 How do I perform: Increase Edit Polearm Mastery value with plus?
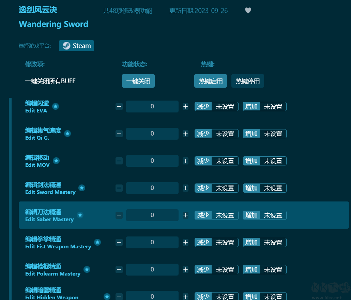tap(185, 270)
